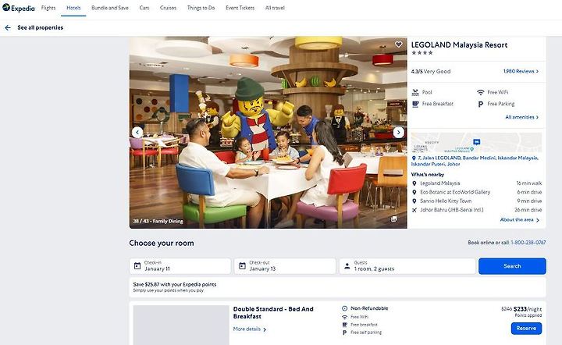Click the map pin marker on the mini map

click(476, 142)
